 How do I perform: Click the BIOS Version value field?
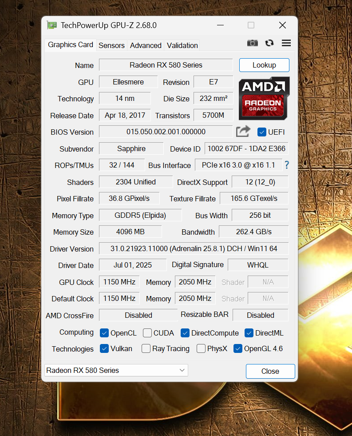point(166,132)
